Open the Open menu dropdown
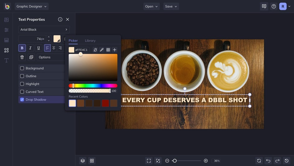294x166 pixels. pyautogui.click(x=151, y=6)
